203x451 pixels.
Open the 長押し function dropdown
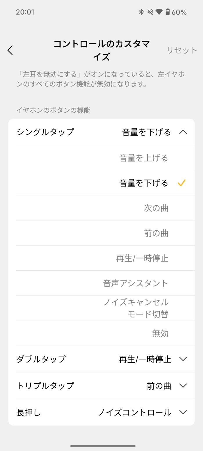[x=183, y=412]
